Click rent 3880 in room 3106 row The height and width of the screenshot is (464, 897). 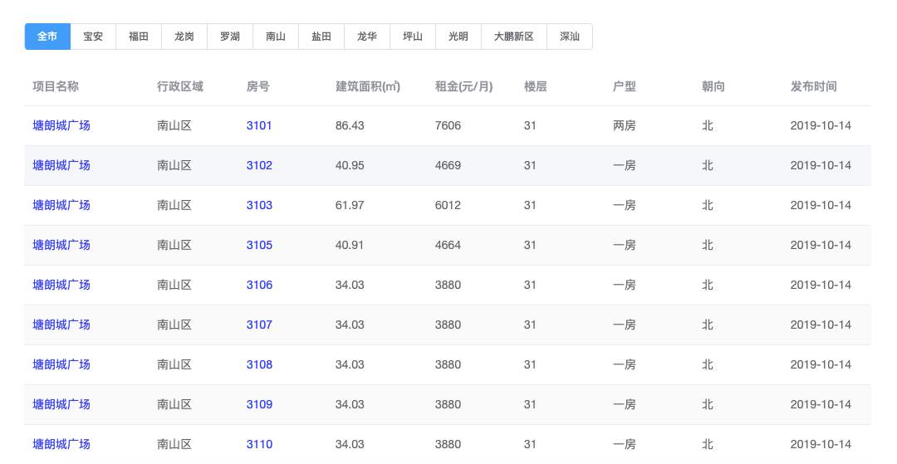[x=448, y=286]
